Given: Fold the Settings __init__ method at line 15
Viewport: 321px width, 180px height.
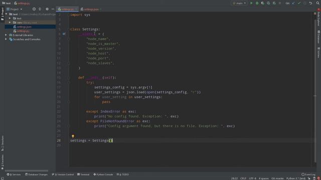Looking at the screenshot, I should coord(69,78).
